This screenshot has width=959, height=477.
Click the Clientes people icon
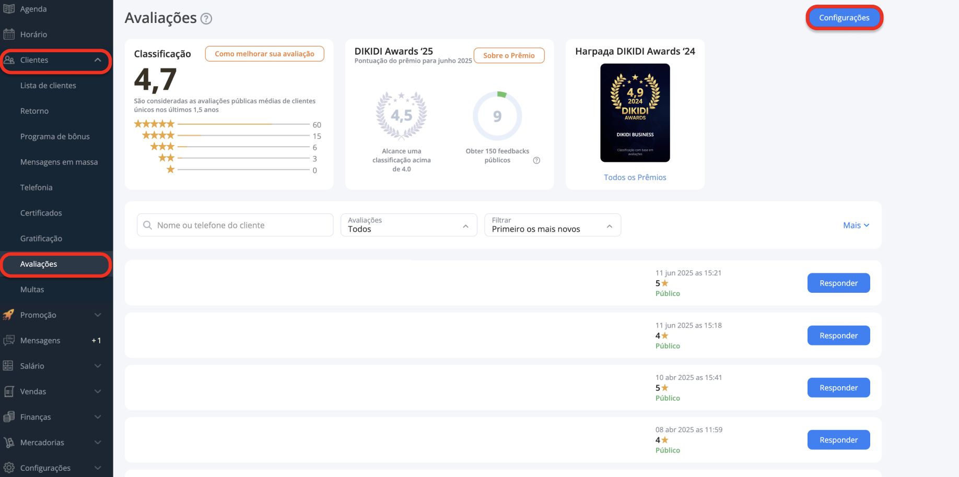pos(9,60)
